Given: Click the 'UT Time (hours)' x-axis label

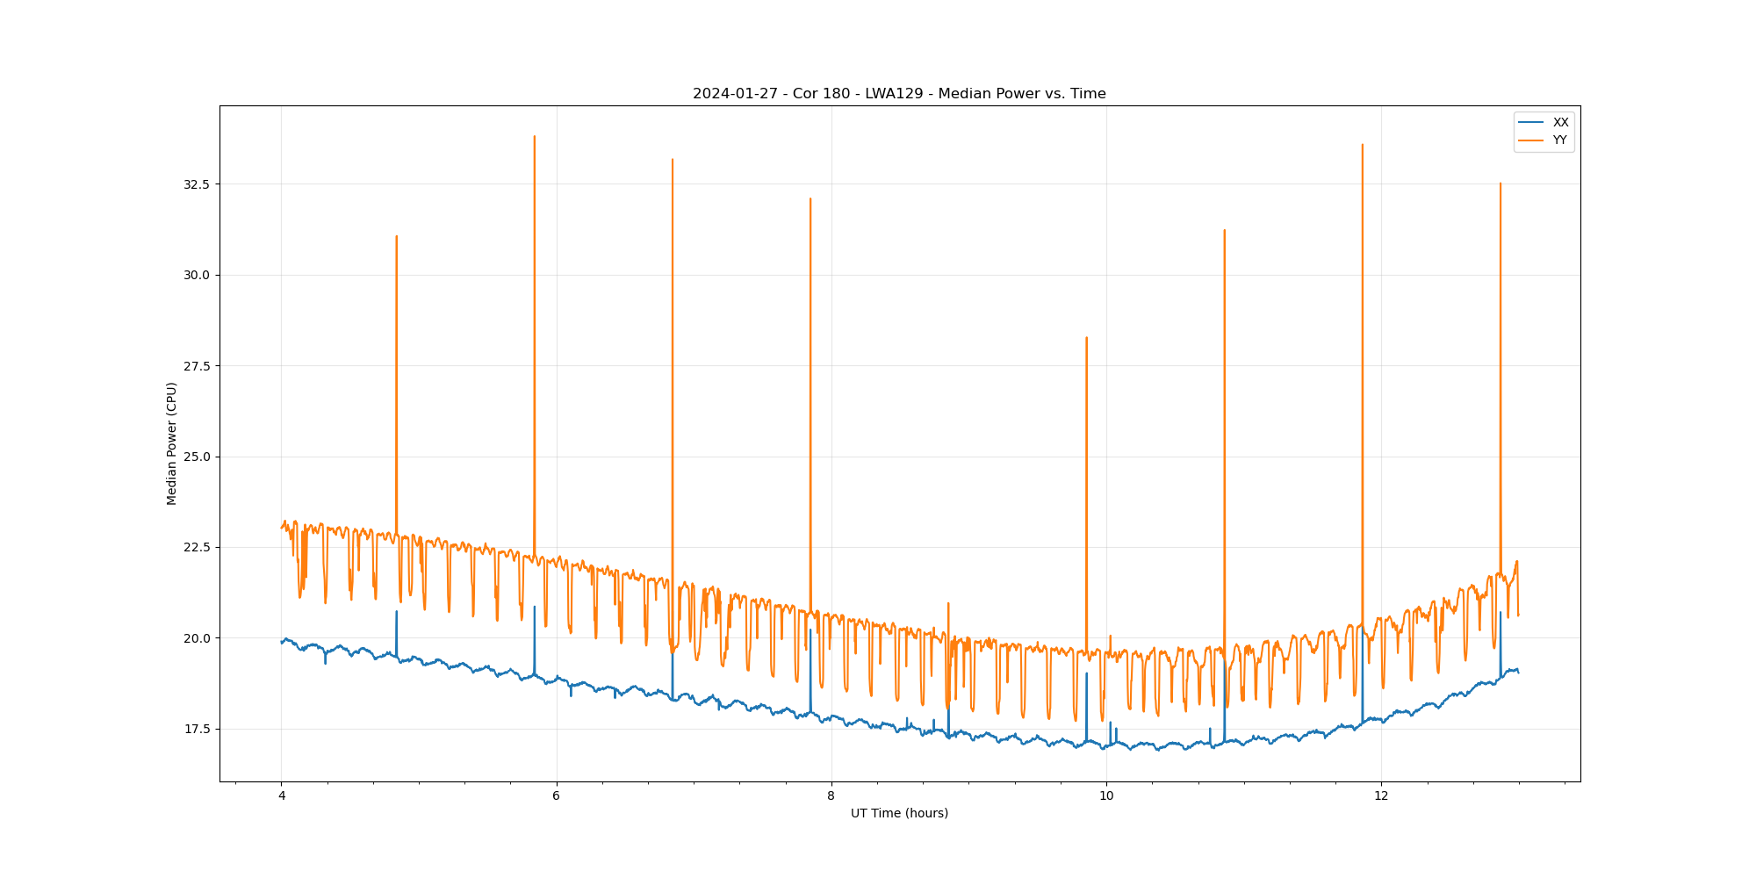Looking at the screenshot, I should click(899, 813).
